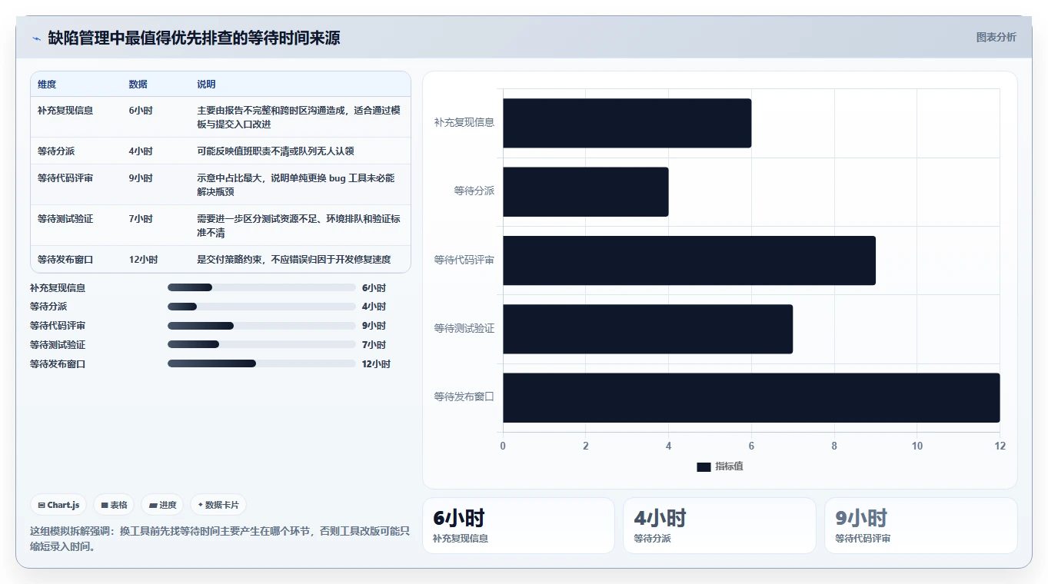Screen dimensions: 1048x584
Task: Click description starting 主要由报告不完整
Action: click(299, 118)
